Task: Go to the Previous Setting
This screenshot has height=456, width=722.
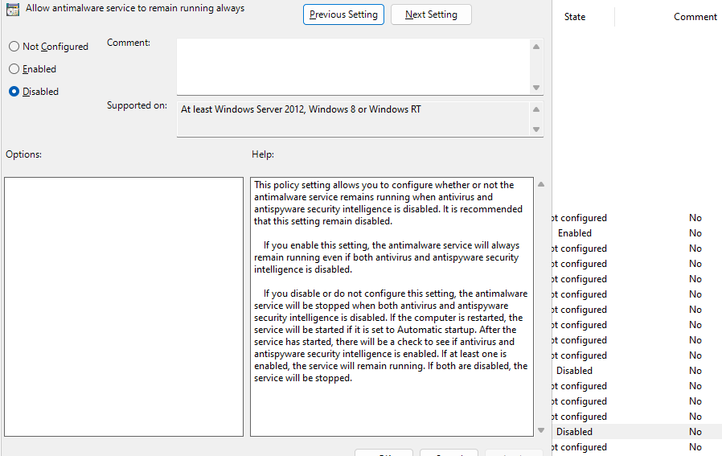Action: coord(343,14)
